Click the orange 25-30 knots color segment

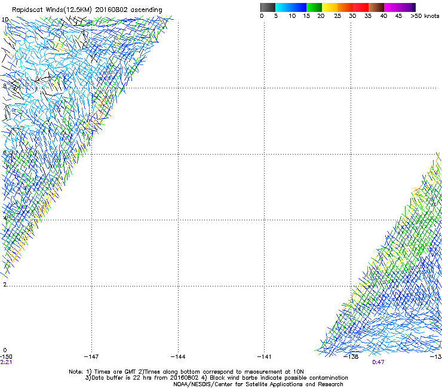pos(345,7)
